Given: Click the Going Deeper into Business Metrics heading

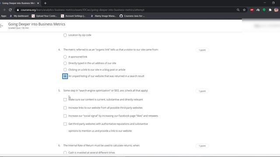Looking at the screenshot, I should (x=37, y=24).
